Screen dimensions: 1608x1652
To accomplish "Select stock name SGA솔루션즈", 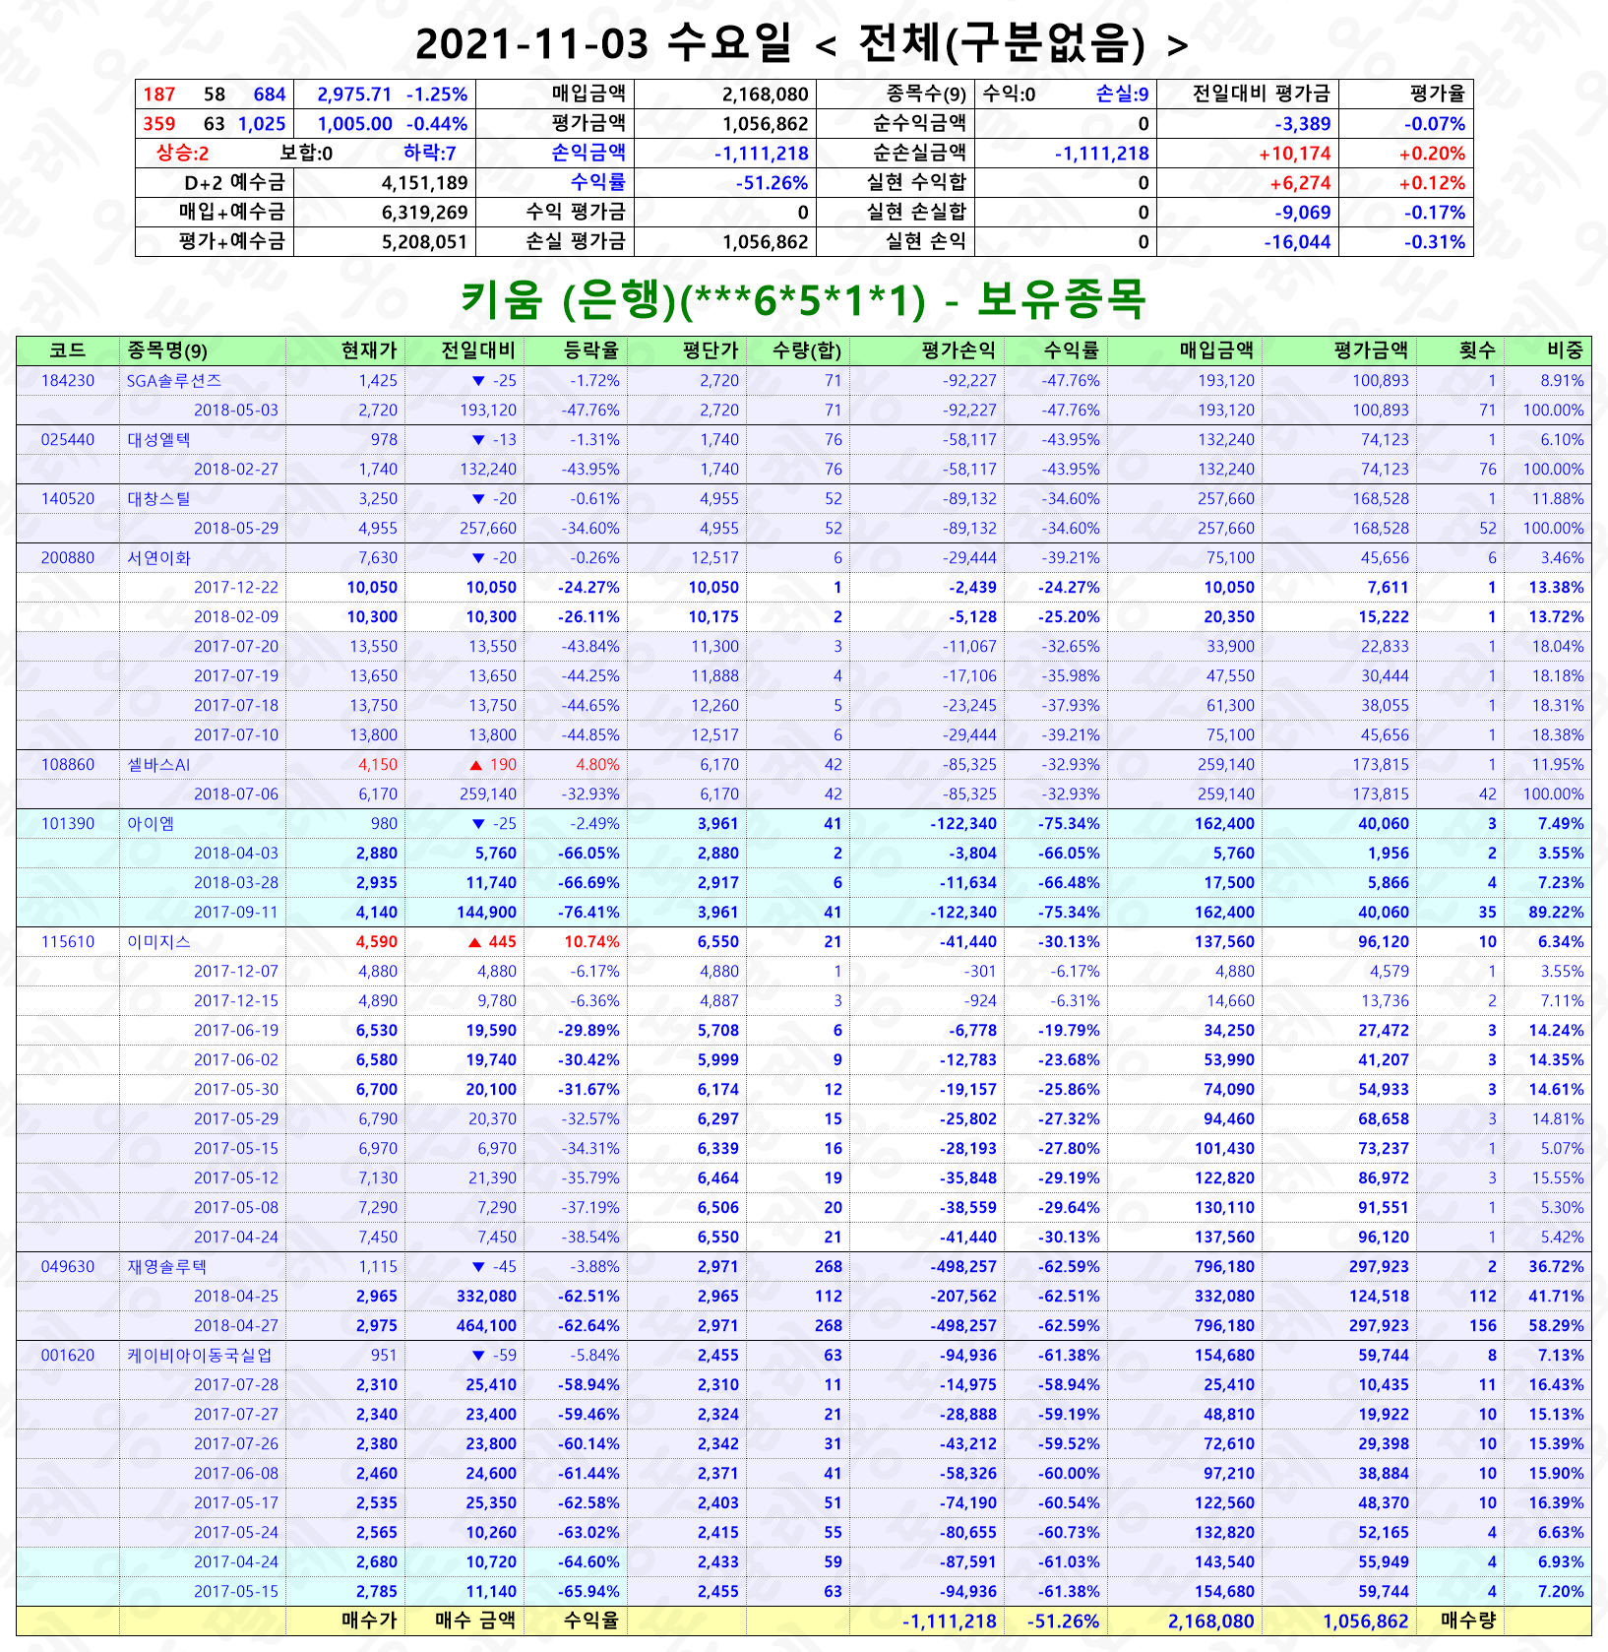I will click(x=174, y=381).
